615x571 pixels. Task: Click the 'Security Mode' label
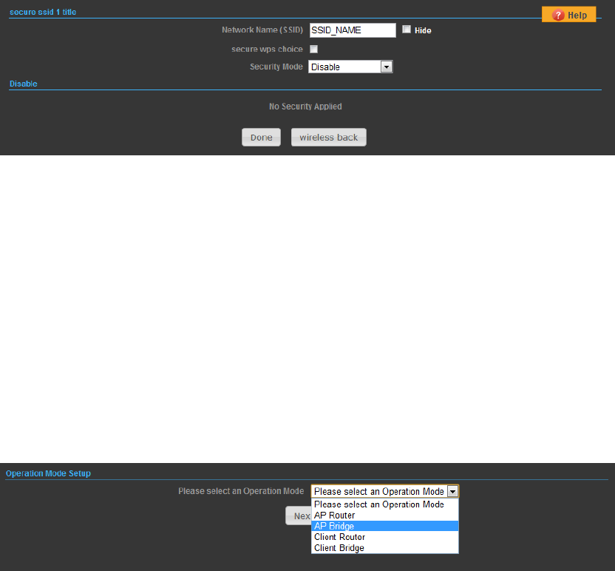276,67
